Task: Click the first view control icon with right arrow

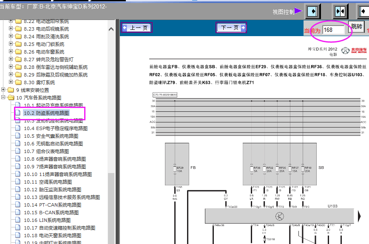Action: [313, 11]
